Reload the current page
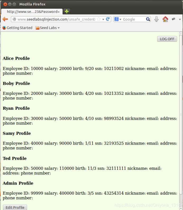183x210 pixels. click(108, 19)
